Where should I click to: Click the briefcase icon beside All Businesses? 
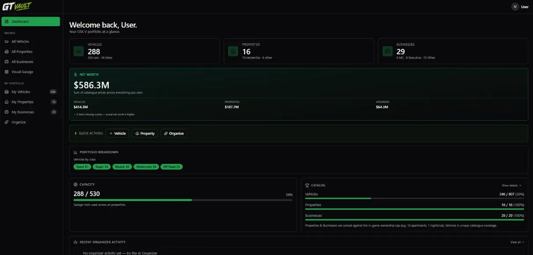7,62
